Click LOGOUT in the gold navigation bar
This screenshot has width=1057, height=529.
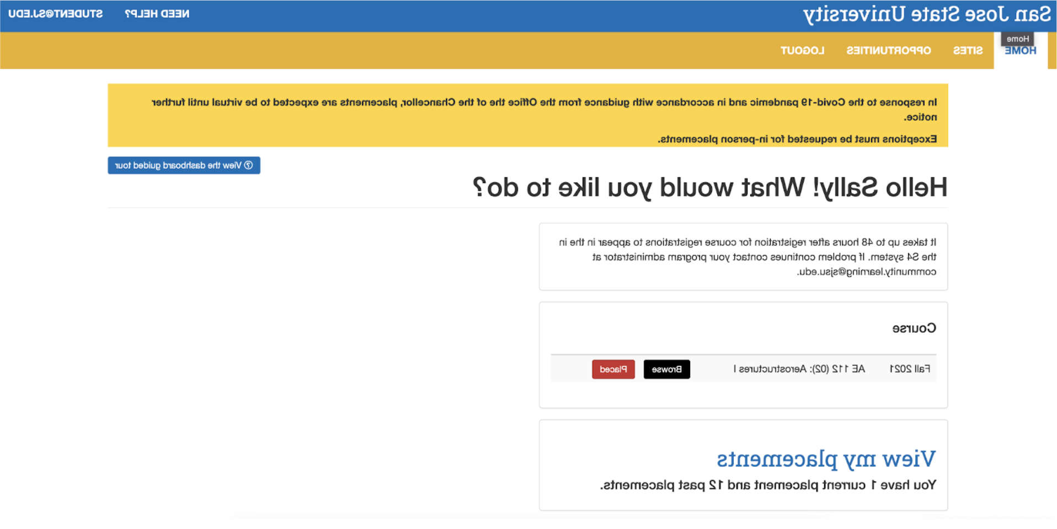(802, 51)
